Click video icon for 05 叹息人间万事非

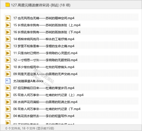click(x=8, y=95)
